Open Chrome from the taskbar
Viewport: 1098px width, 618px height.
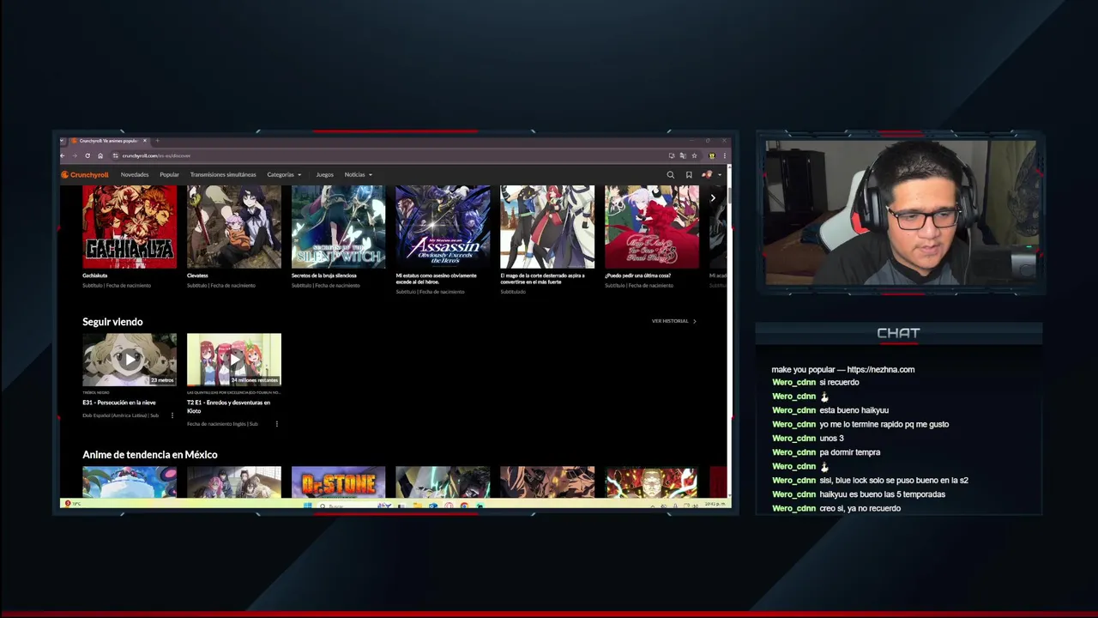pyautogui.click(x=464, y=506)
